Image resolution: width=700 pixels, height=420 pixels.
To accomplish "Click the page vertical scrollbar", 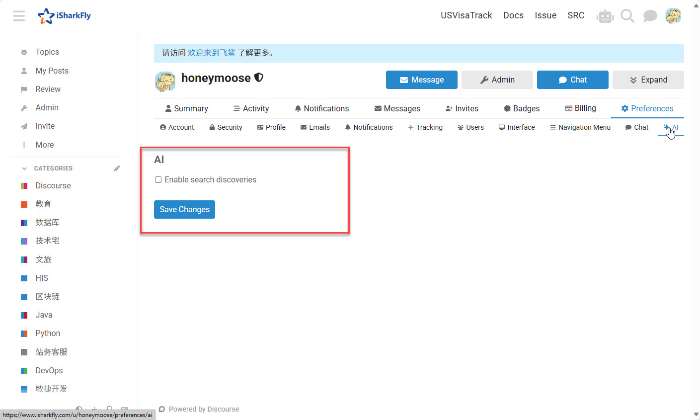I will tap(696, 210).
